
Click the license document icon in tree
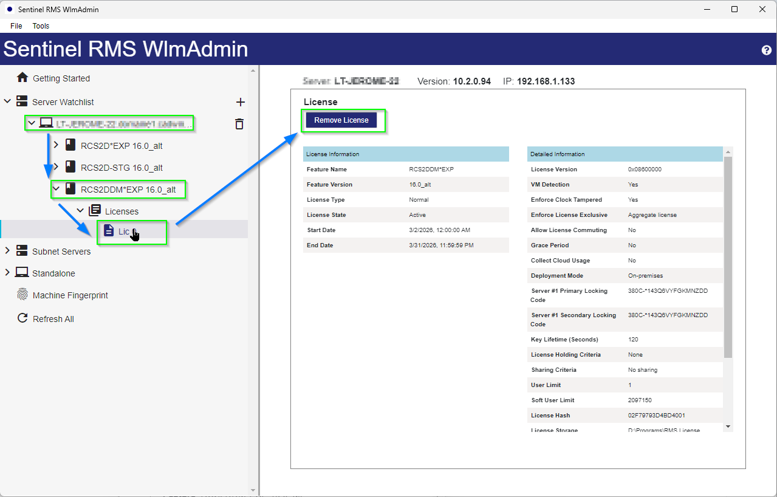[x=109, y=230]
